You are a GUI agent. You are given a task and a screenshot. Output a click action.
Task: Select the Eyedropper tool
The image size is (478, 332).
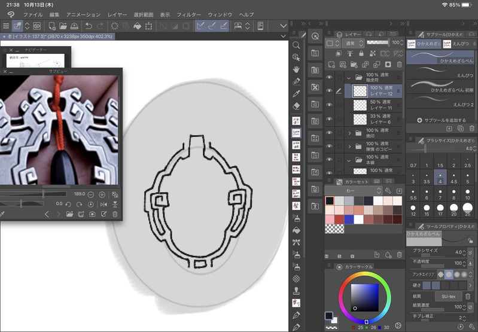click(x=296, y=93)
